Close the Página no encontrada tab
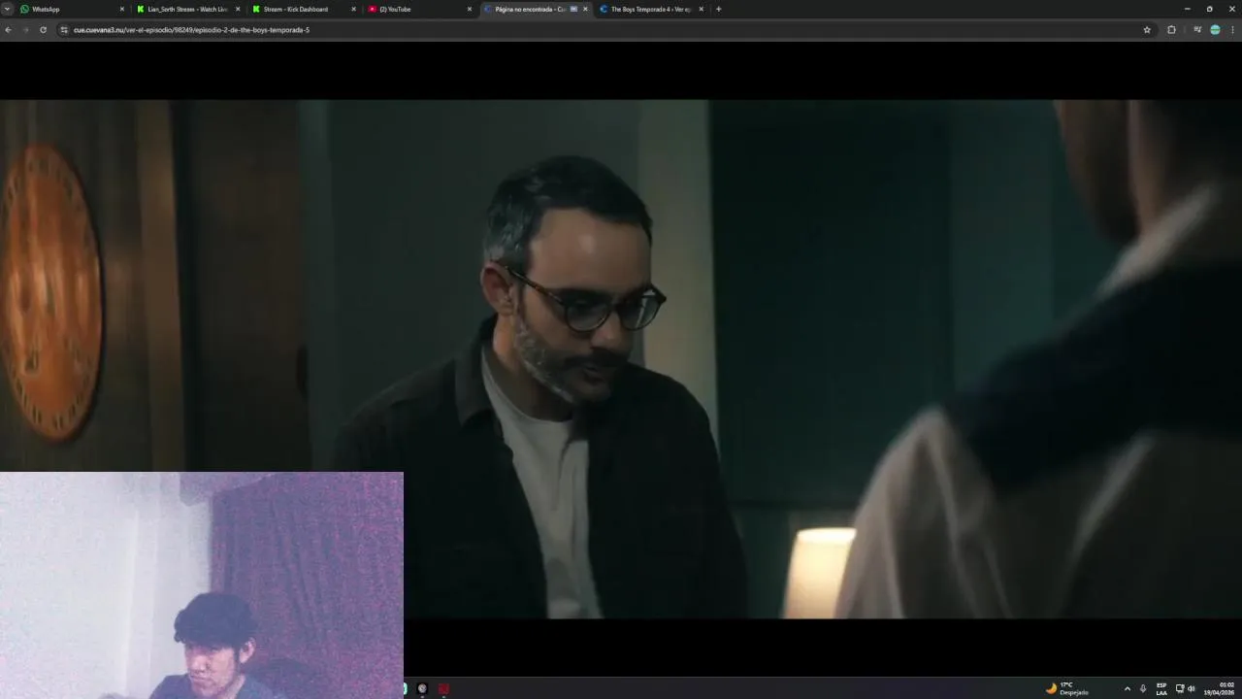1242x699 pixels. pos(585,9)
